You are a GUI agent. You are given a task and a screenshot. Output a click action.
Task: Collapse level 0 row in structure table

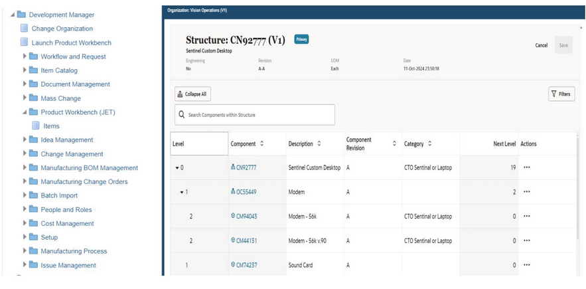tap(177, 168)
